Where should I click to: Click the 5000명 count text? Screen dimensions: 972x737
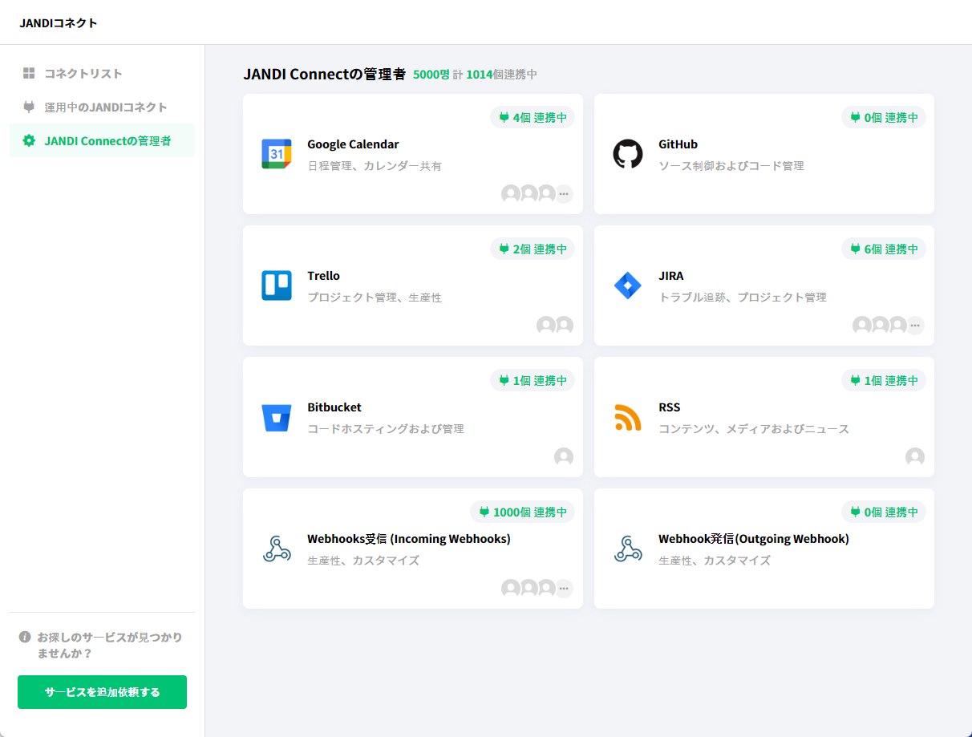431,75
